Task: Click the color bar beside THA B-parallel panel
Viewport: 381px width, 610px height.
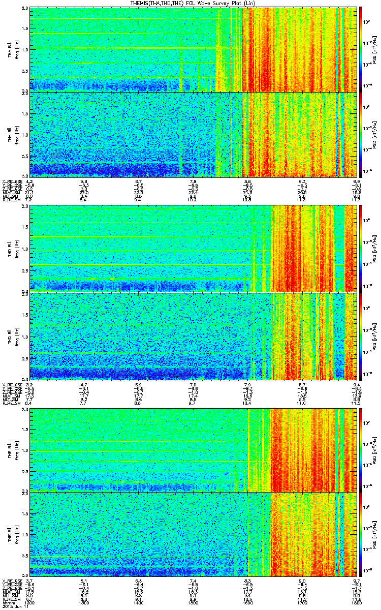Action: click(361, 135)
